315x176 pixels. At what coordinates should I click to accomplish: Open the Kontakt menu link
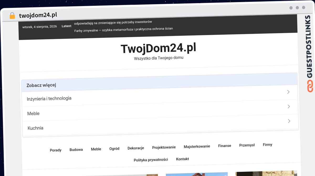point(182,159)
